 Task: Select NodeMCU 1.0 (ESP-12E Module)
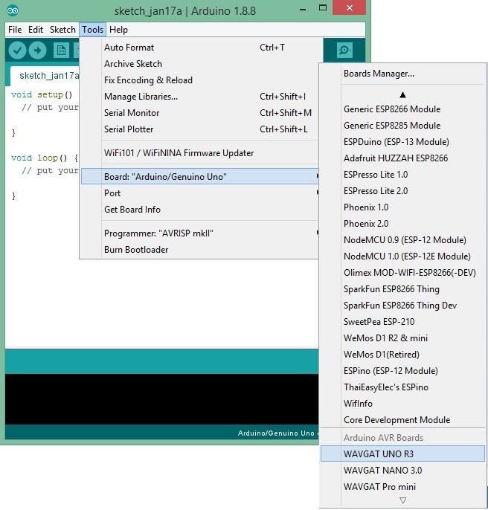[402, 256]
